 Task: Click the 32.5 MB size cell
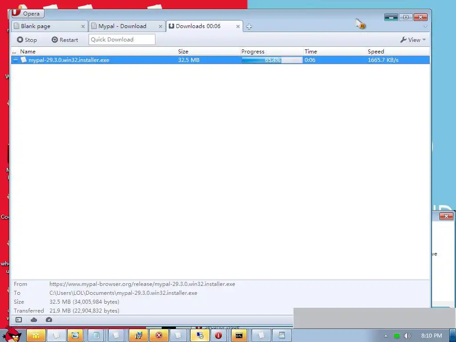(x=189, y=60)
